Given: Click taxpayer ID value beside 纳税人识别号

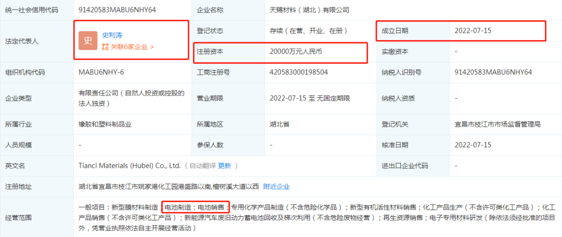Looking at the screenshot, I should (493, 72).
